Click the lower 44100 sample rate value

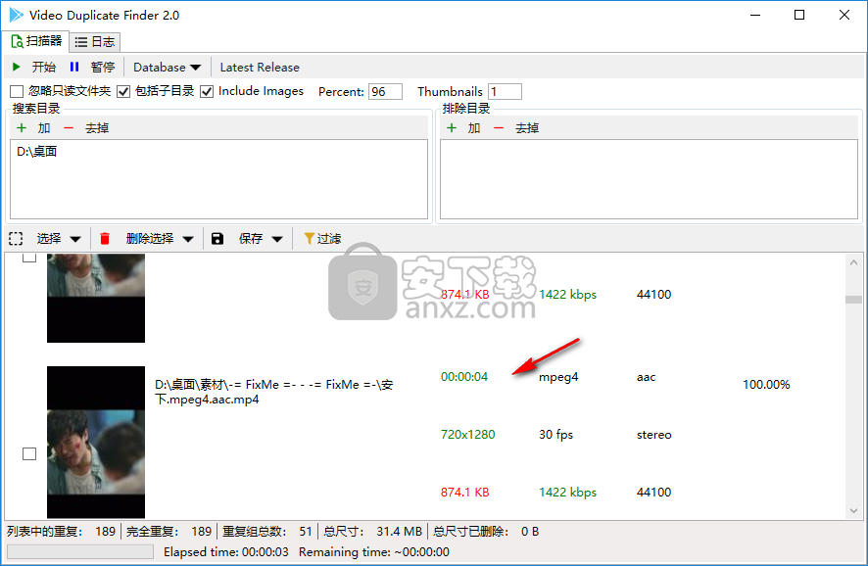[x=653, y=492]
